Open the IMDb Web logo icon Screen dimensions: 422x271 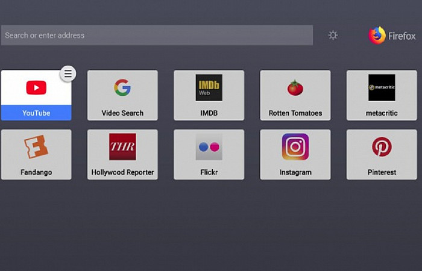pos(209,87)
